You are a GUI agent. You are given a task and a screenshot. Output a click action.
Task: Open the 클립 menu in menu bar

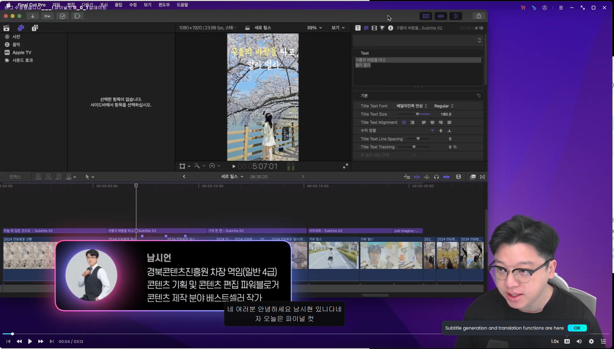(x=118, y=5)
